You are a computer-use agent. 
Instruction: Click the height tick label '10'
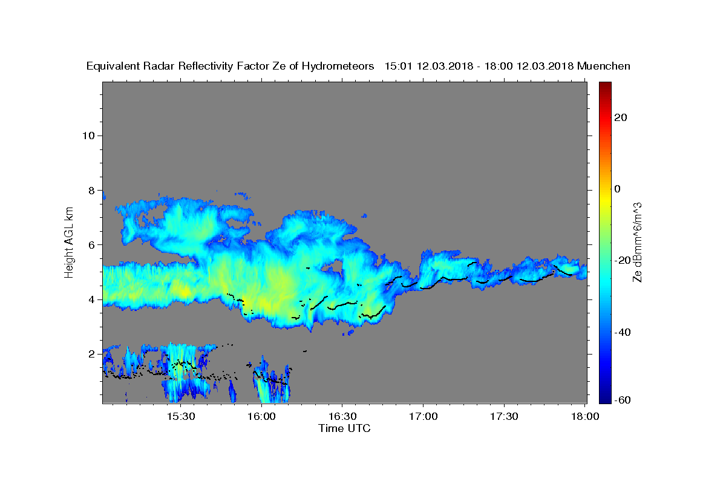click(88, 135)
